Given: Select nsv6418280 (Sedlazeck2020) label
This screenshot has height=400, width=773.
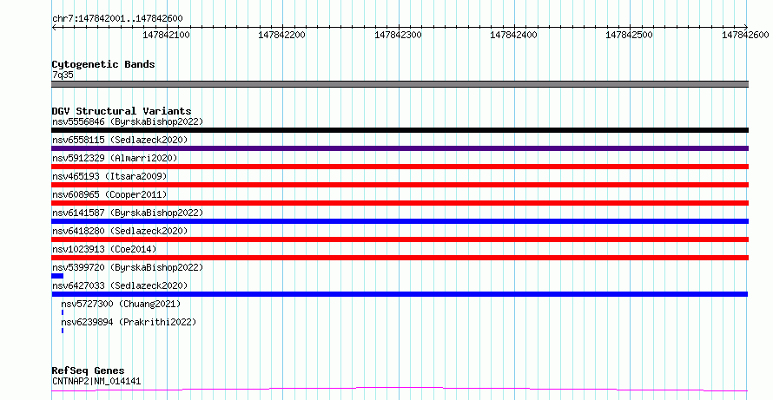Looking at the screenshot, I should pos(120,231).
